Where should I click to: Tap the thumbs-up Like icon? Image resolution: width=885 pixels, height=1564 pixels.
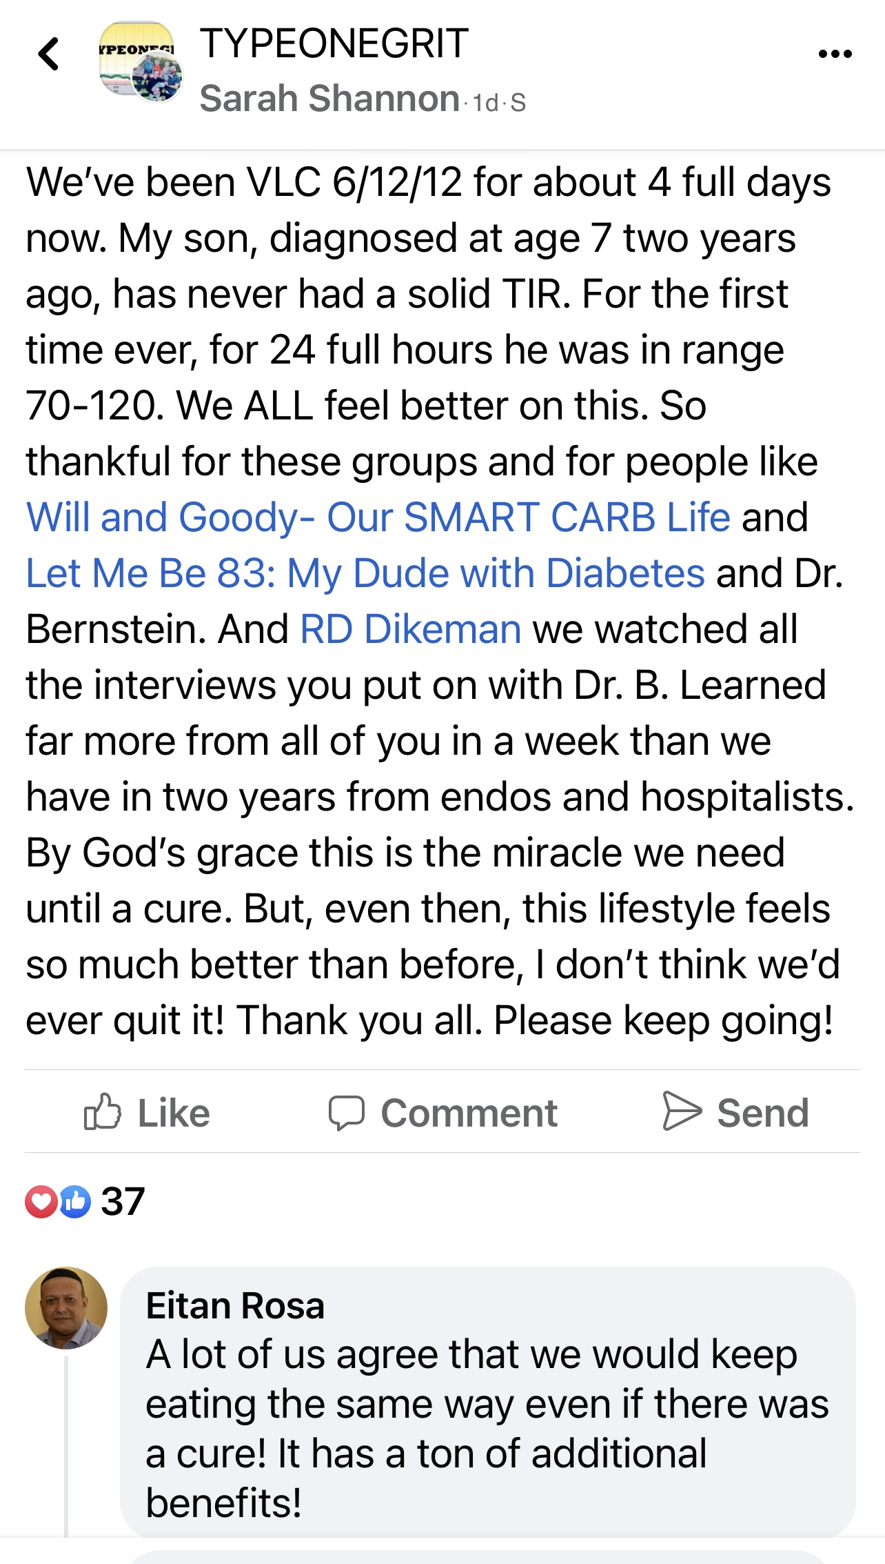pos(102,1111)
